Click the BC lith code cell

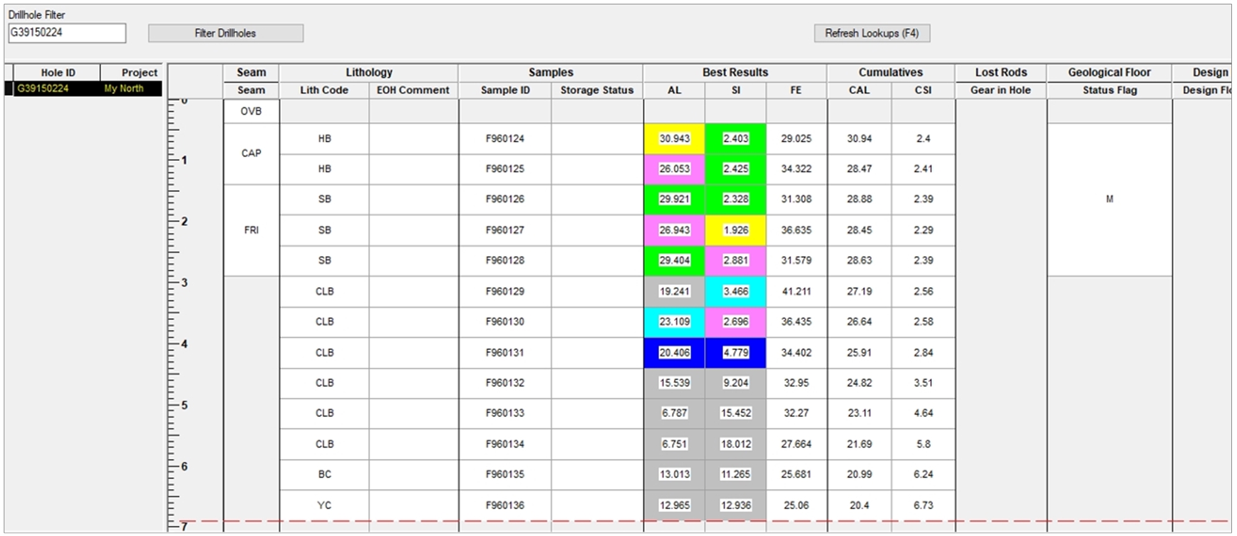click(x=324, y=474)
